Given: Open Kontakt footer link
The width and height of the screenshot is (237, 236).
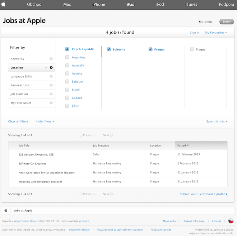Looking at the screenshot, I should click(216, 221).
